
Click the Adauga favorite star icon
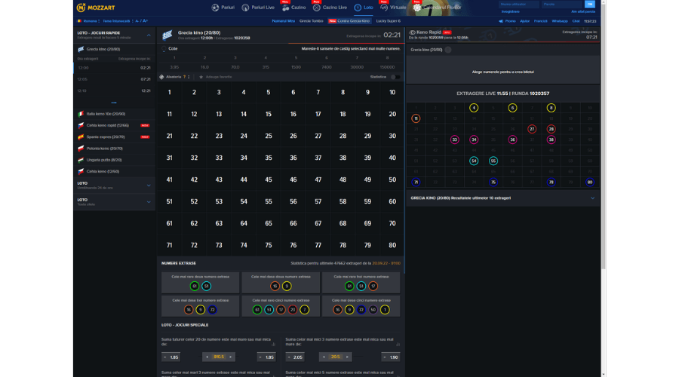(201, 77)
